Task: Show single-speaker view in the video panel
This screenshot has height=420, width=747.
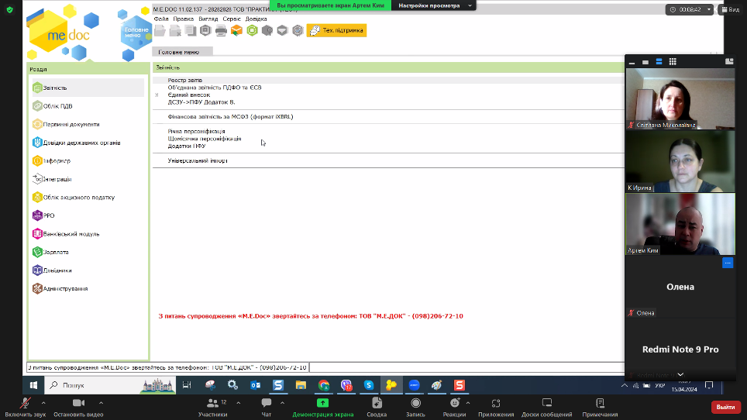Action: pyautogui.click(x=645, y=62)
